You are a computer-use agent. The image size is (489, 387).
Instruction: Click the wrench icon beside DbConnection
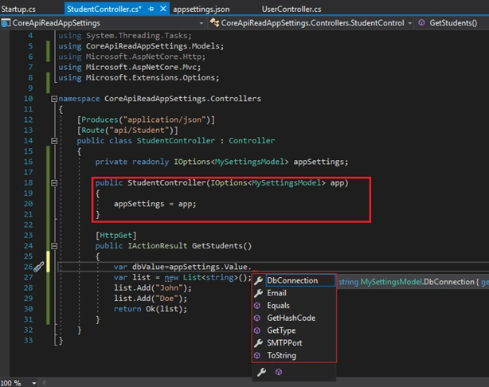click(x=258, y=280)
